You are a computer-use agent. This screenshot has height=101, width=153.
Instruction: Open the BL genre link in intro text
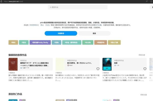(x=42, y=25)
